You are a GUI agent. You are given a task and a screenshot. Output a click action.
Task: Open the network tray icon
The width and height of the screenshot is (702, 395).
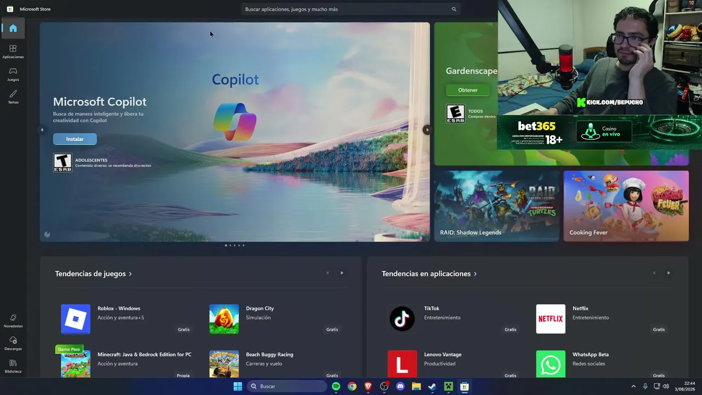point(656,386)
